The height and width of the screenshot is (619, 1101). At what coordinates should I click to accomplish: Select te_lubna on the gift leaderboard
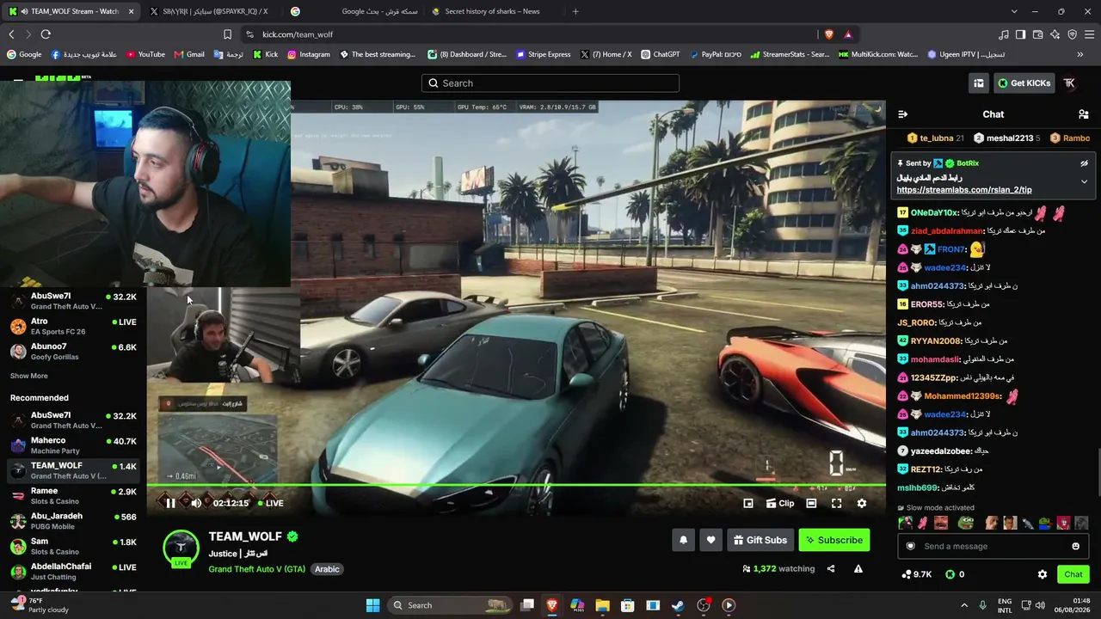point(935,138)
